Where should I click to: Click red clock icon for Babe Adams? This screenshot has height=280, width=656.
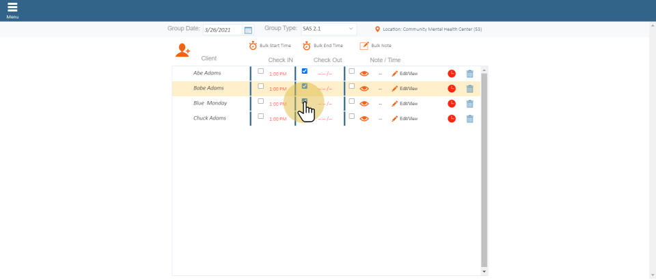point(452,89)
